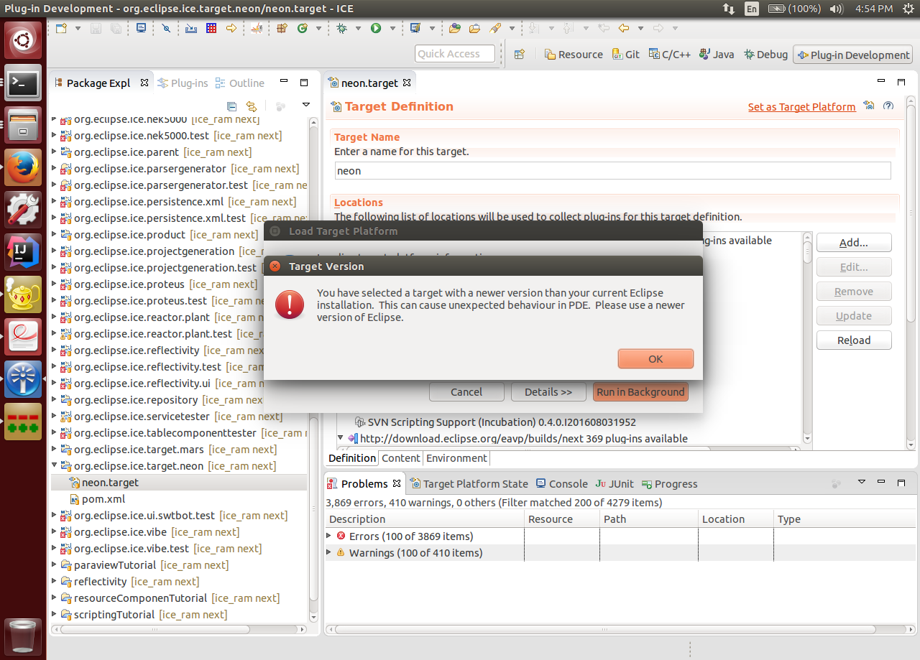Click the green Run toolbar icon

tap(376, 28)
